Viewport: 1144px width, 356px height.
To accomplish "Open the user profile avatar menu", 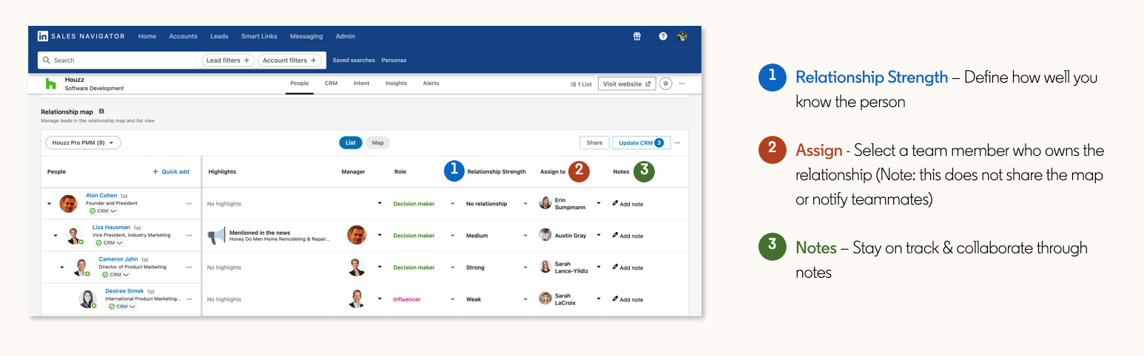I will tap(682, 36).
